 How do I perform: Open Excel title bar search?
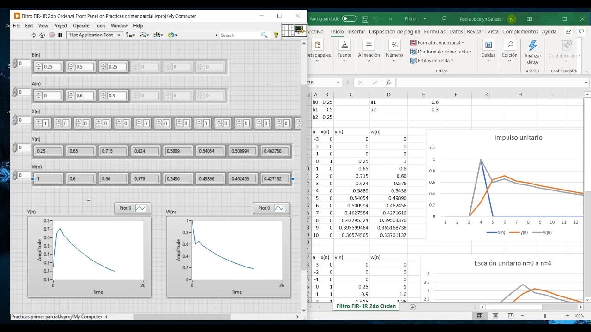[x=443, y=19]
